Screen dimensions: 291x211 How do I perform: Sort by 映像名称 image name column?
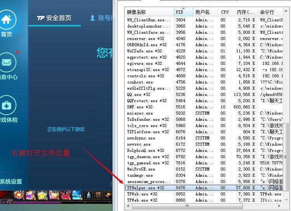coord(149,12)
